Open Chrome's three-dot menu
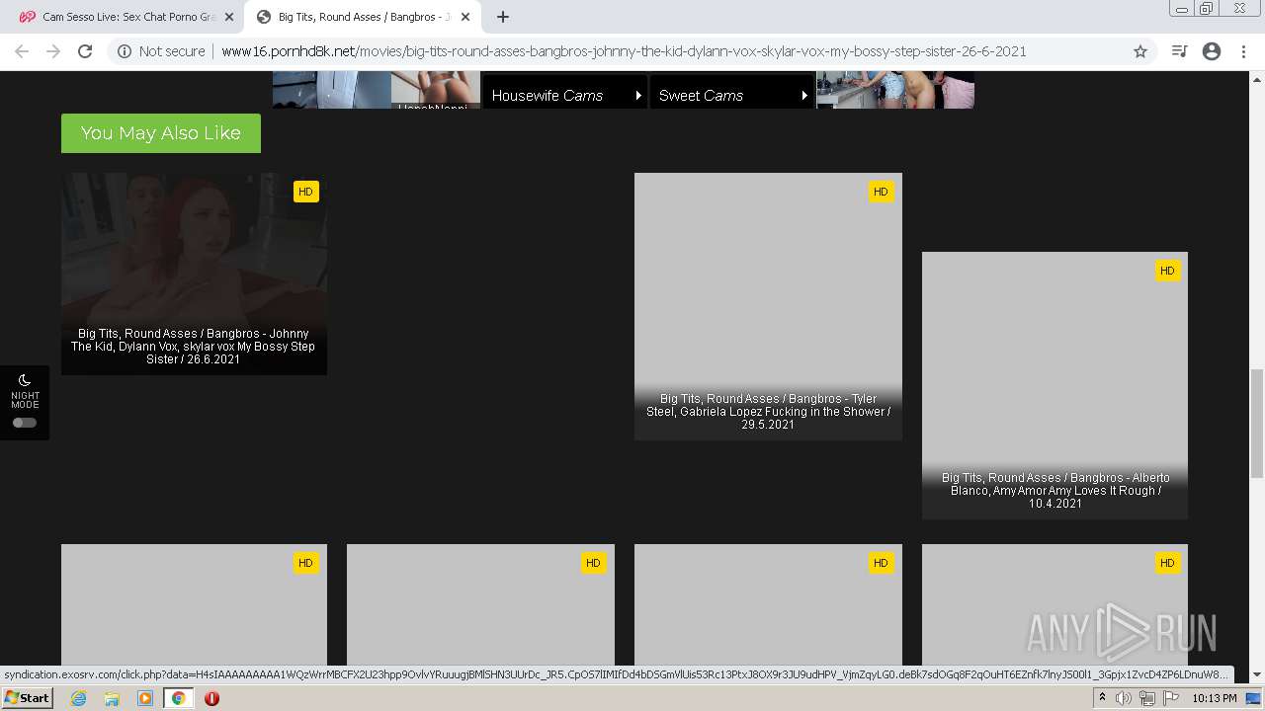The image size is (1265, 711). [1243, 51]
